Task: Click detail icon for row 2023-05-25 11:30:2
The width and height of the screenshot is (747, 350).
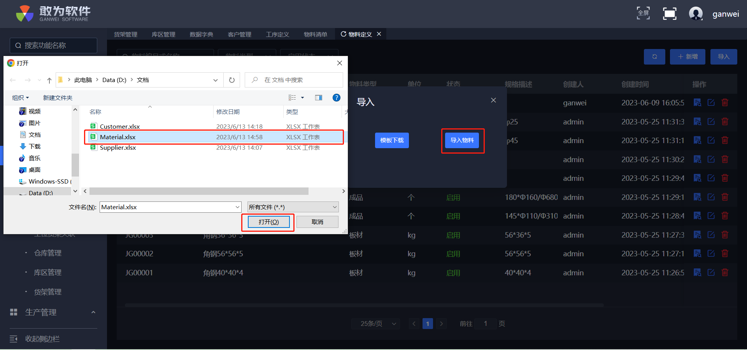Action: coord(698,159)
